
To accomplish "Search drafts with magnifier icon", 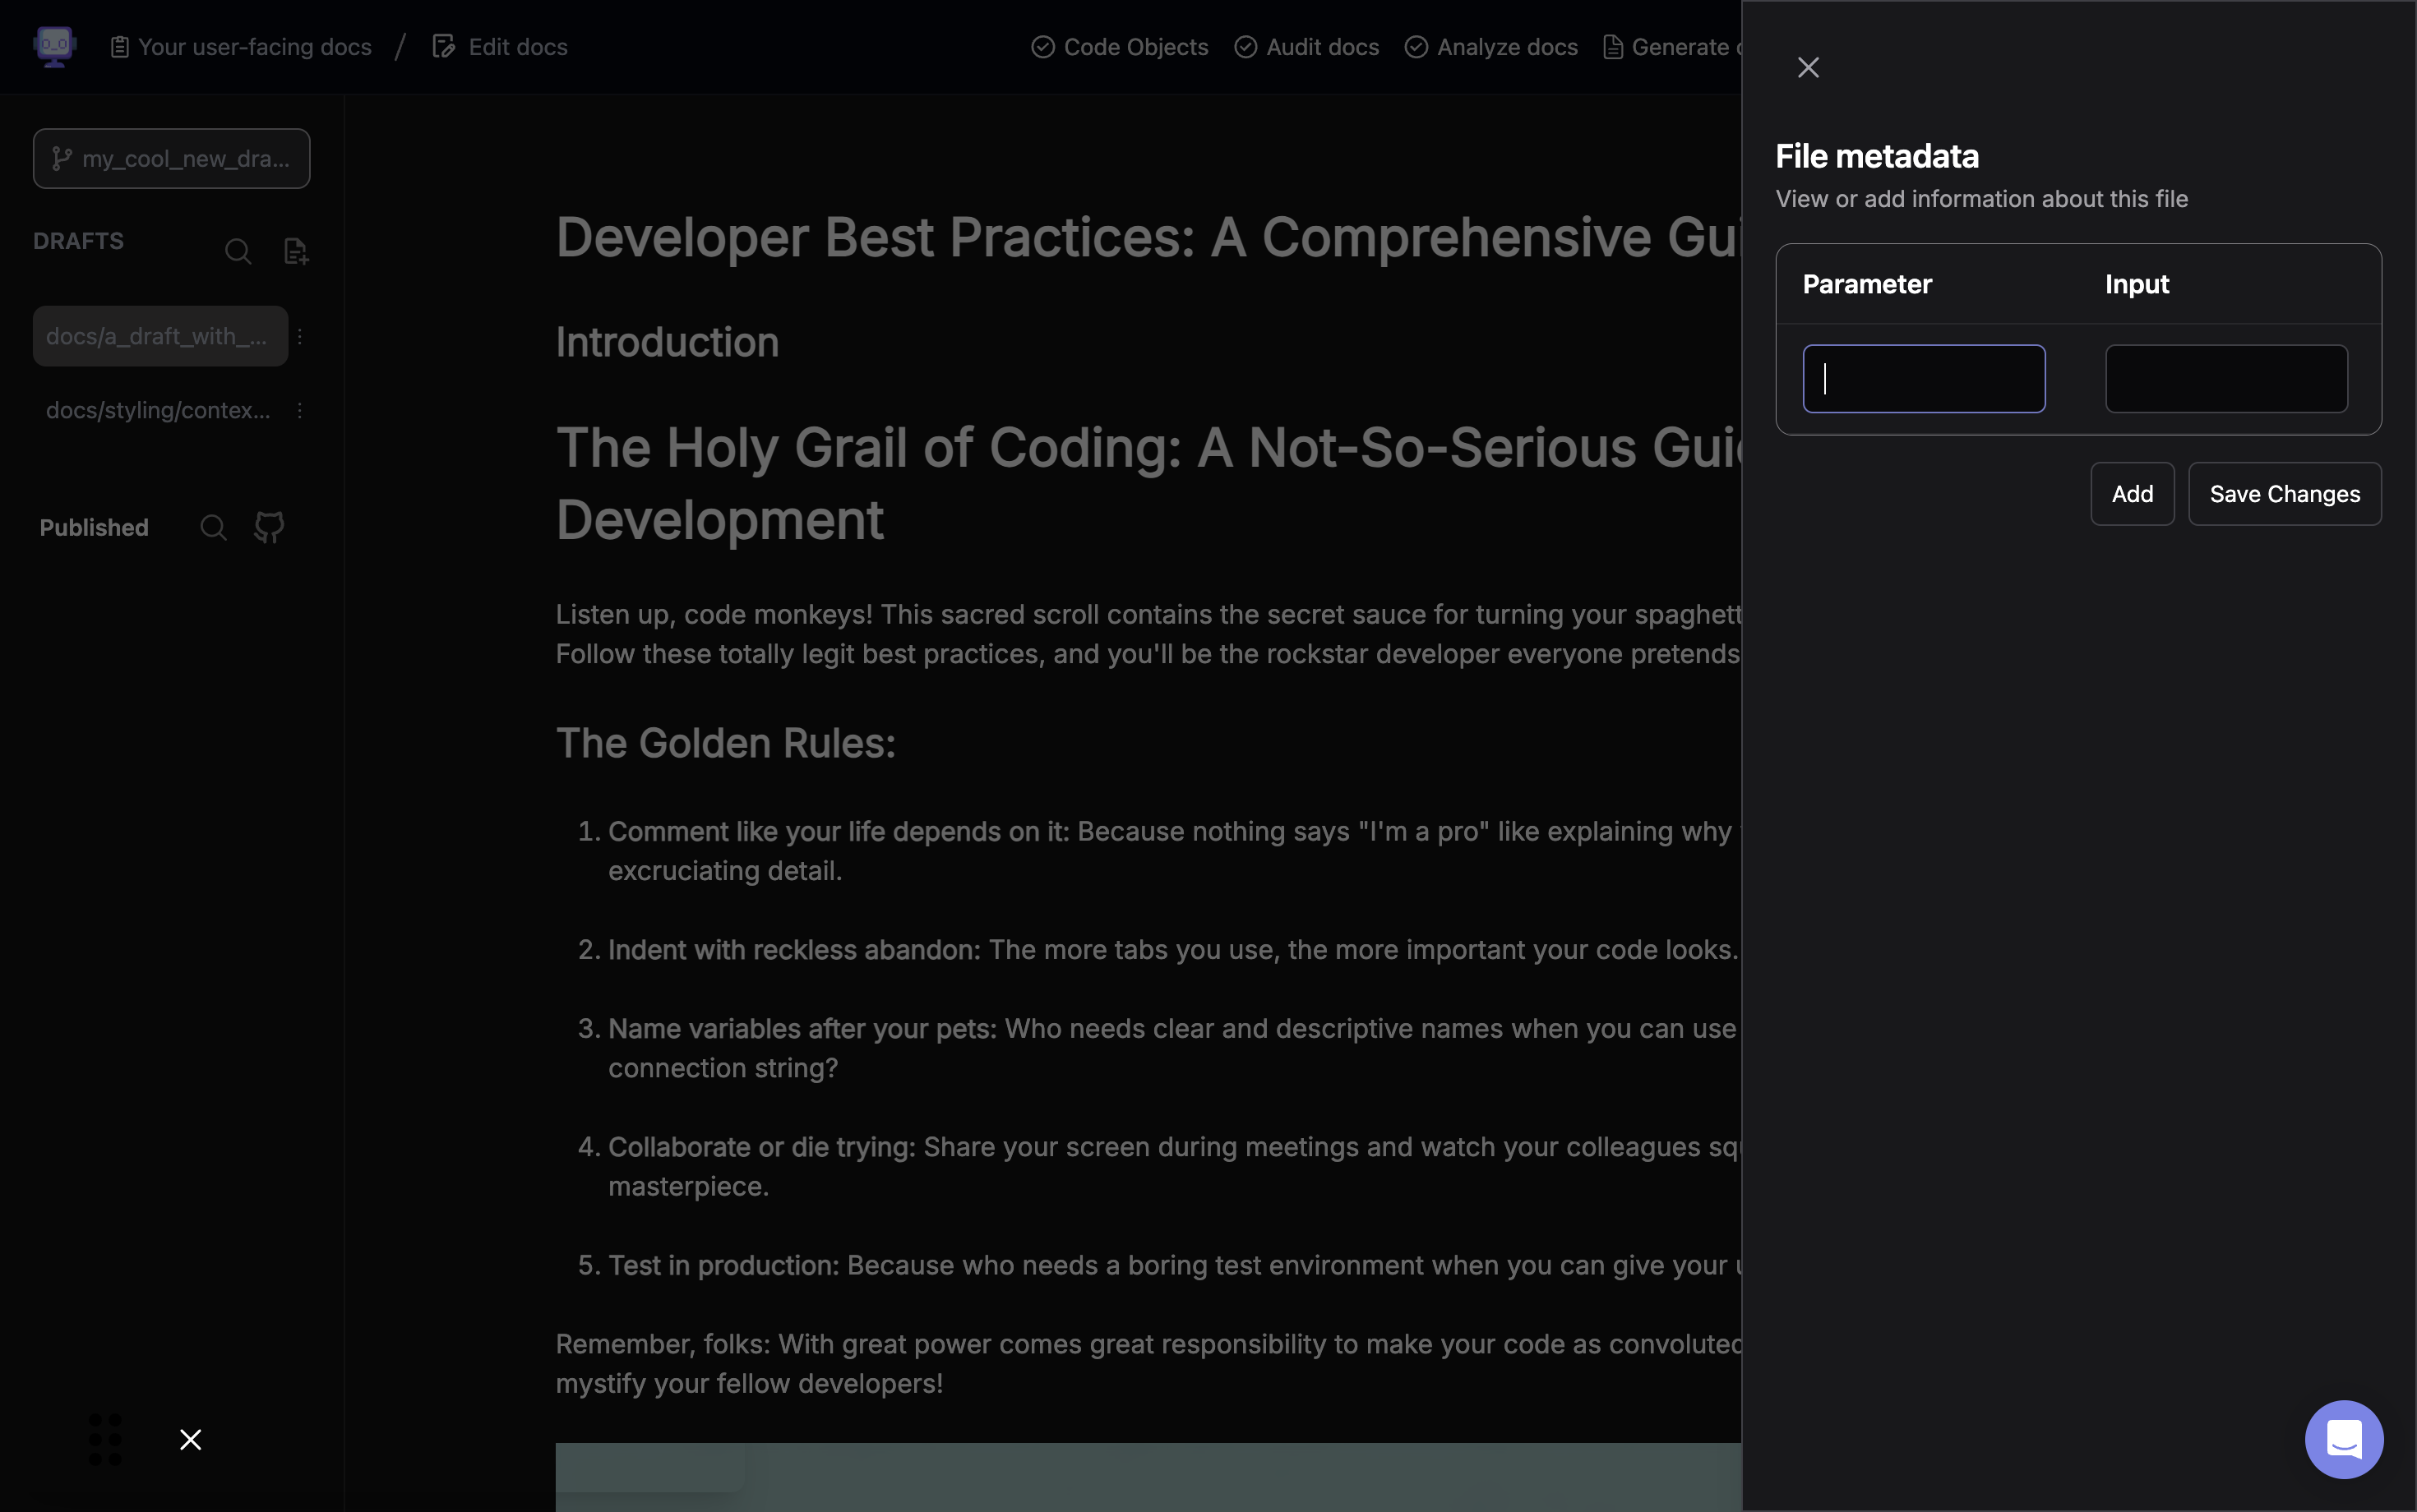I will click(x=238, y=251).
